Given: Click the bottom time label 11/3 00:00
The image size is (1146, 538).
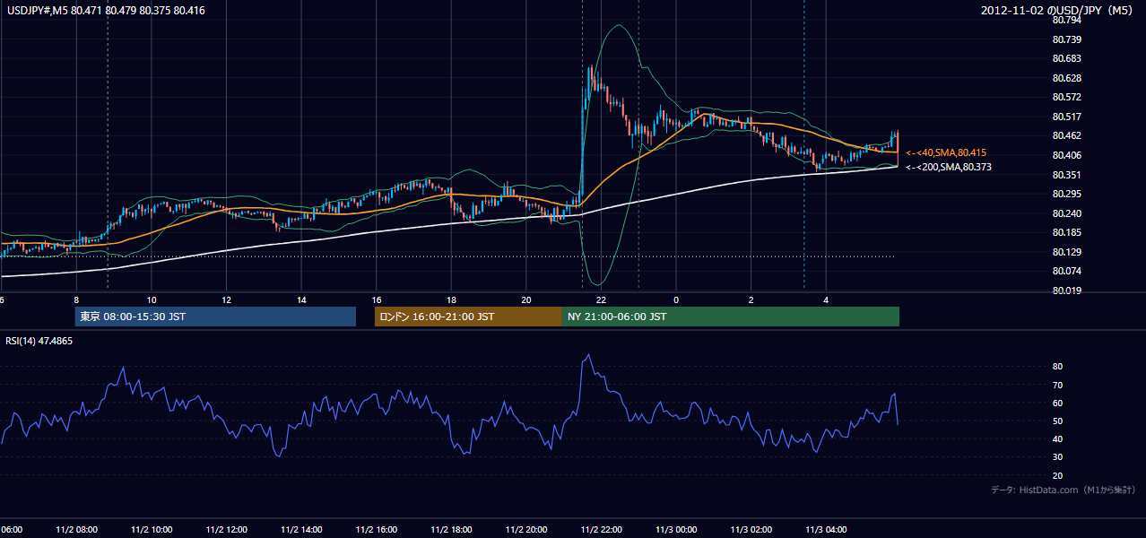Looking at the screenshot, I should pyautogui.click(x=677, y=530).
